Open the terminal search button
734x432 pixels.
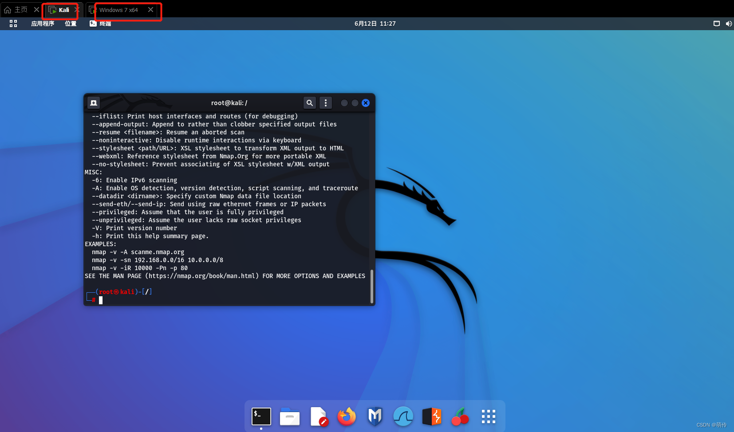point(310,103)
